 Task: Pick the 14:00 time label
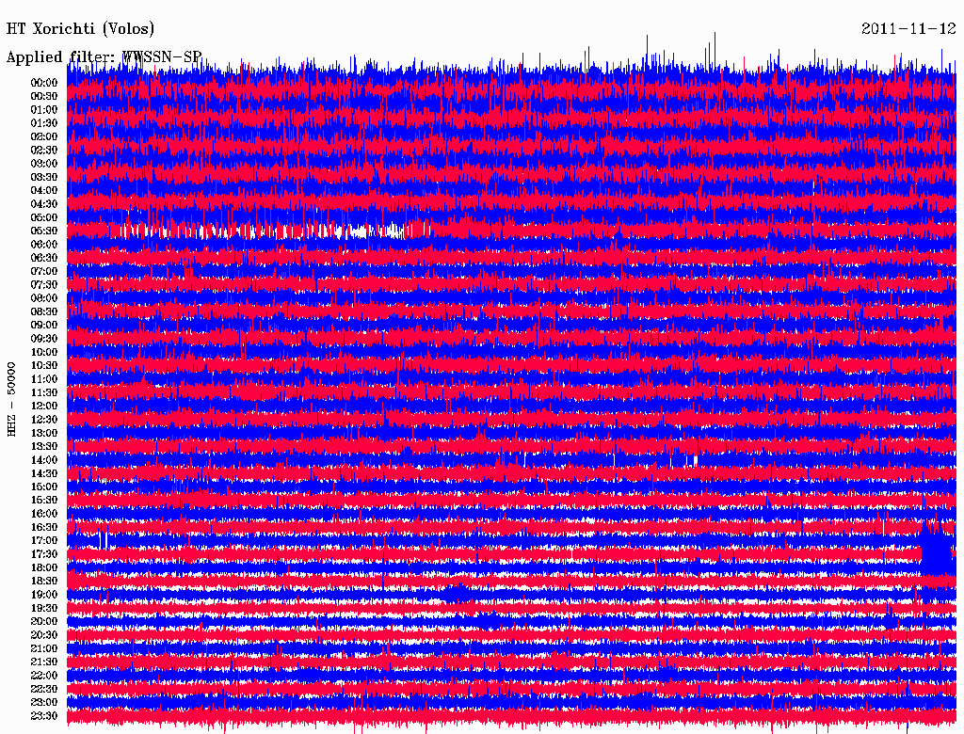(44, 460)
